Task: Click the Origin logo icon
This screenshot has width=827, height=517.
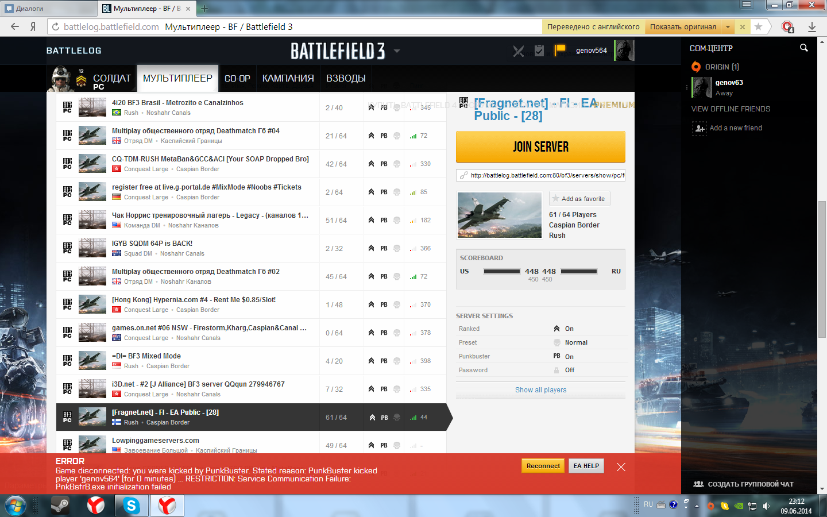Action: pyautogui.click(x=696, y=67)
